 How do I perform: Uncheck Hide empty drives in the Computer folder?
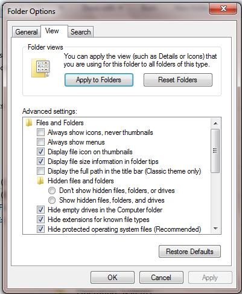[40, 210]
